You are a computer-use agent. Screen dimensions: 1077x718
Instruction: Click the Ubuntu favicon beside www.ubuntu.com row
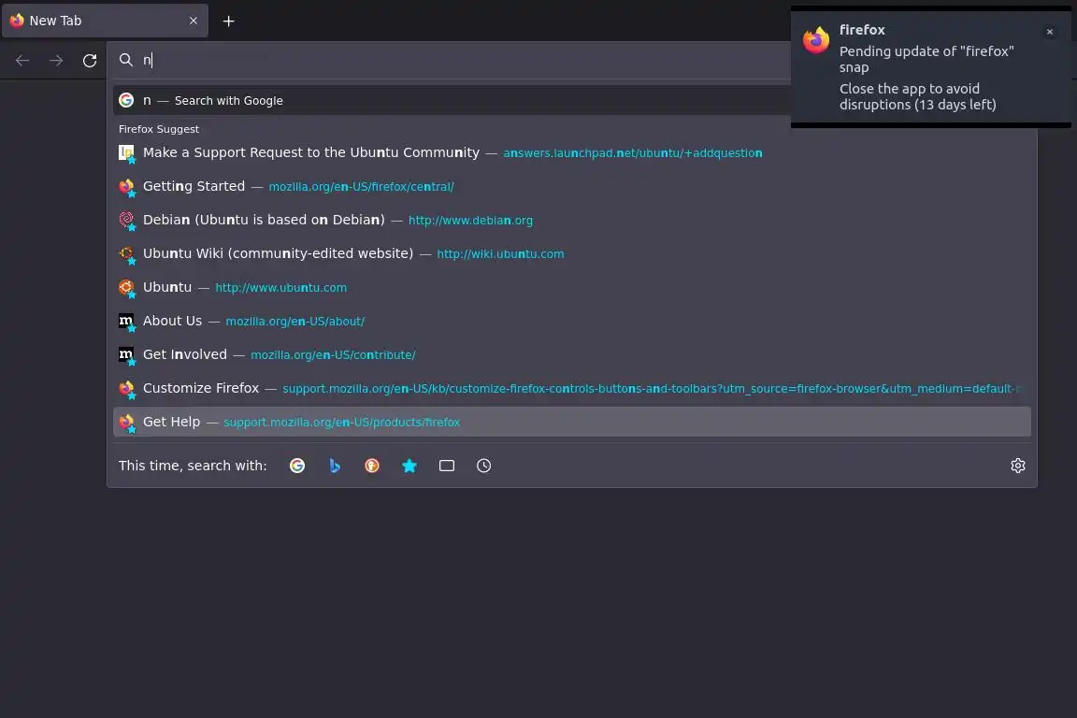point(126,287)
